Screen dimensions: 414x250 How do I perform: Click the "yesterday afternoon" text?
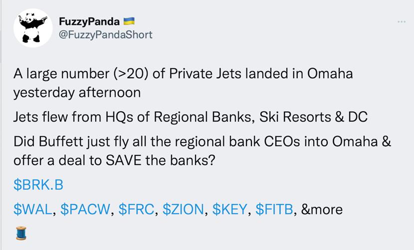point(77,93)
